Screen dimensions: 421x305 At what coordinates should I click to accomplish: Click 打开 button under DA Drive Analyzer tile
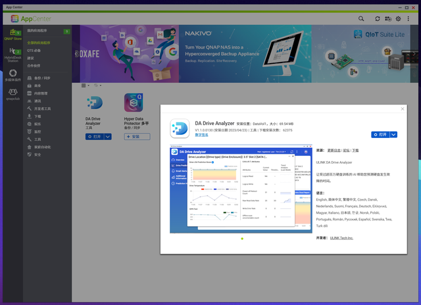point(95,137)
